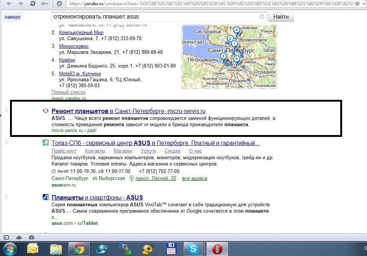The image size is (367, 256).
Task: Click the turbo gauge icon in Opera status bar
Action: [x=32, y=237]
